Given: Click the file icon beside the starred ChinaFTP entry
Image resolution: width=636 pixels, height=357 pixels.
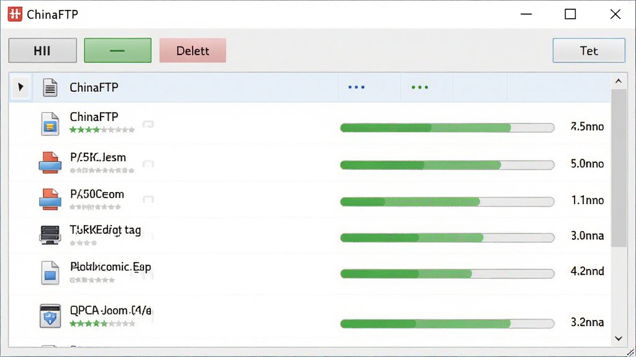Looking at the screenshot, I should point(50,124).
